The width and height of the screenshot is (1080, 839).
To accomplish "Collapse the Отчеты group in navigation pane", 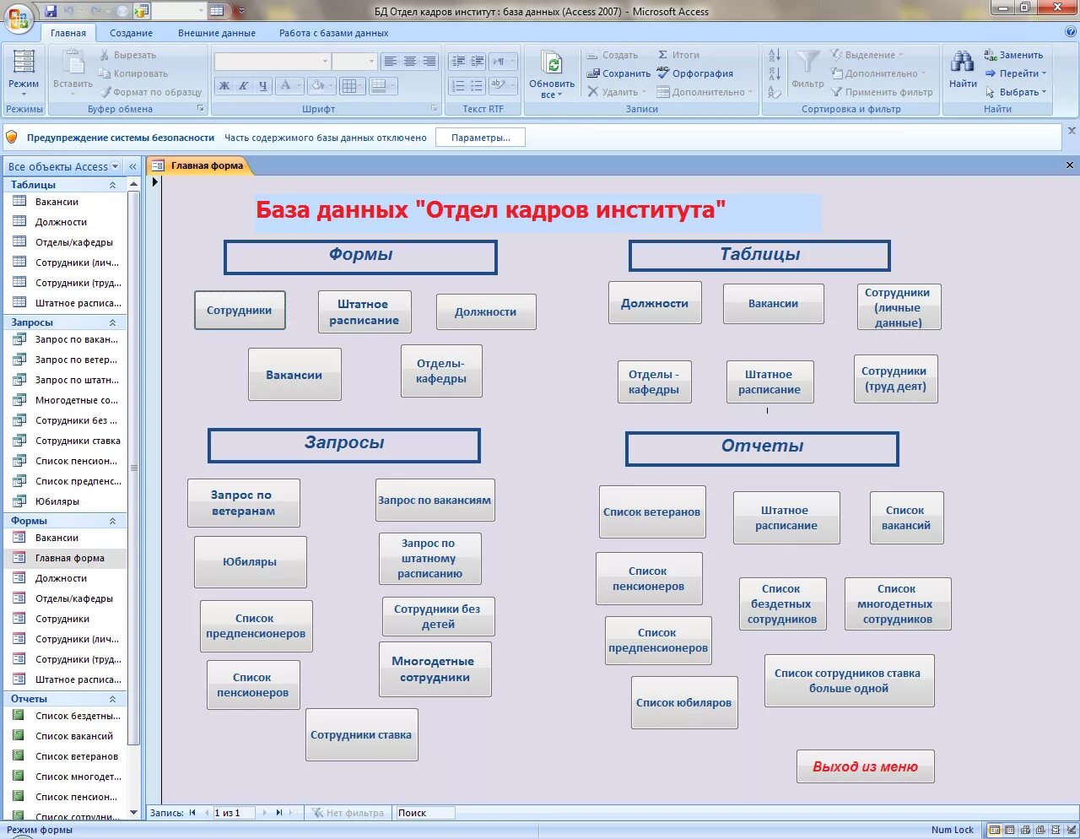I will click(x=112, y=699).
